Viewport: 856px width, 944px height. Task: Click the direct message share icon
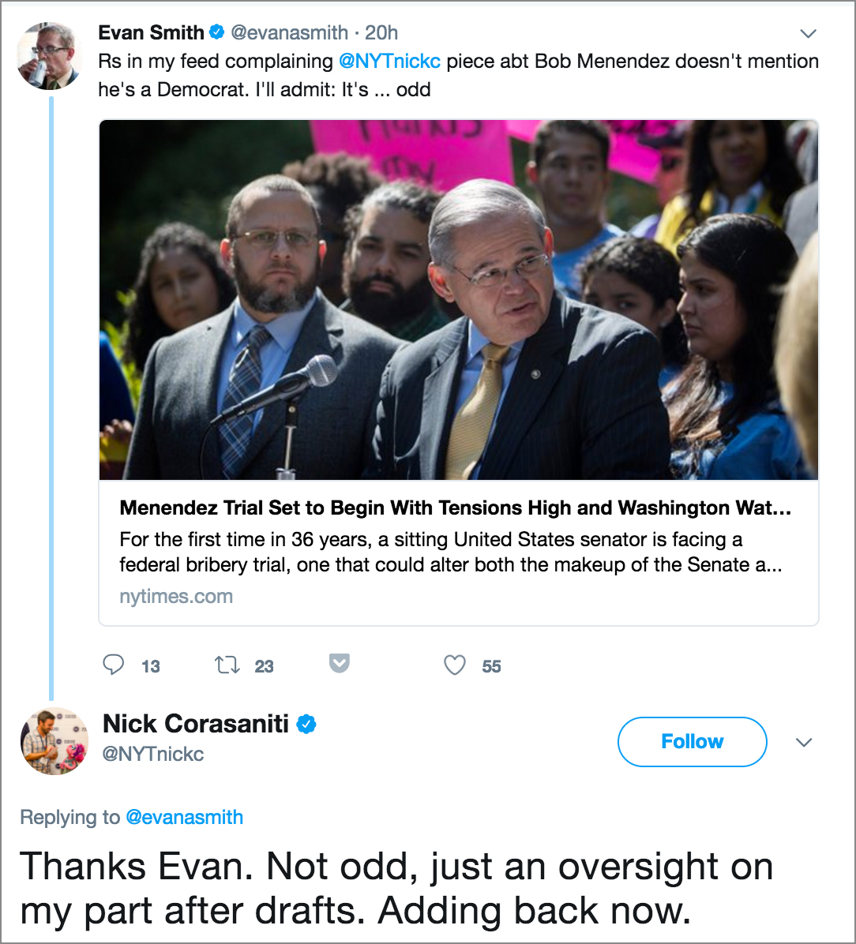[339, 664]
